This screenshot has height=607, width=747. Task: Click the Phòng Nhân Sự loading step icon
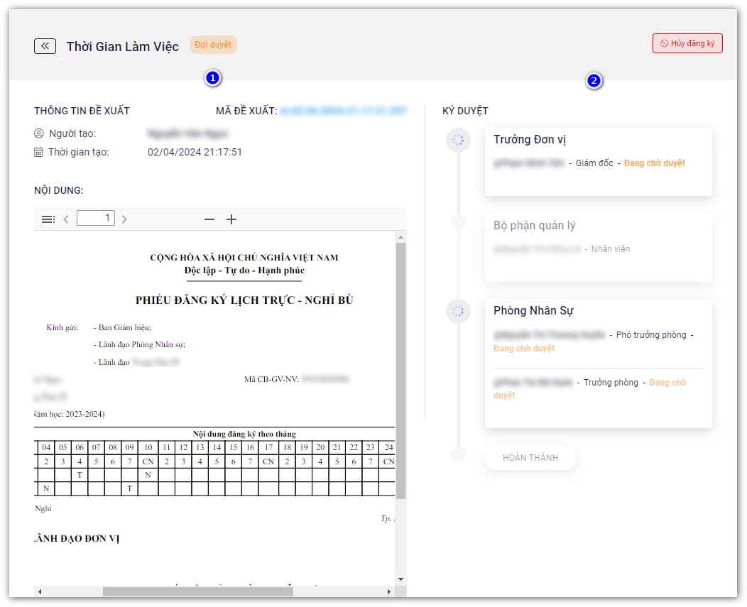pyautogui.click(x=458, y=311)
